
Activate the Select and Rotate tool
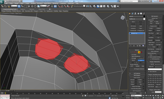(35, 6)
